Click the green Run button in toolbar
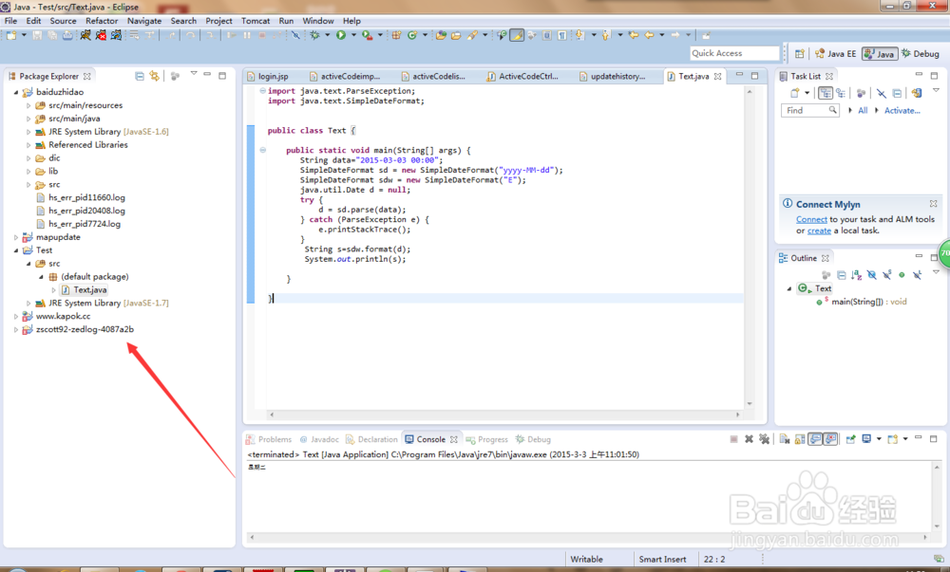This screenshot has height=572, width=950. pos(341,35)
